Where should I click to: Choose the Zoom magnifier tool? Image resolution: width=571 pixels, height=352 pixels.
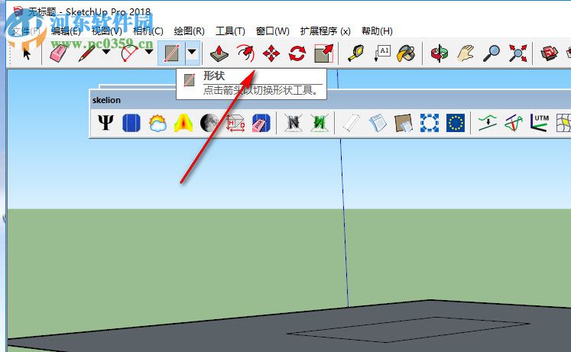(x=492, y=53)
